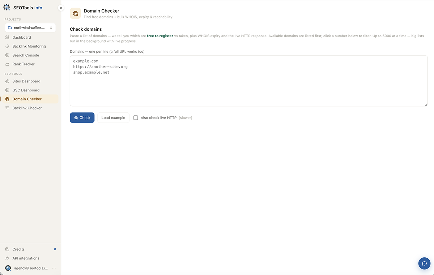Open the chat support bubble
The width and height of the screenshot is (434, 275).
click(424, 263)
